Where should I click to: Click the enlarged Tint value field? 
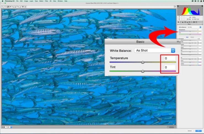pyautogui.click(x=170, y=67)
